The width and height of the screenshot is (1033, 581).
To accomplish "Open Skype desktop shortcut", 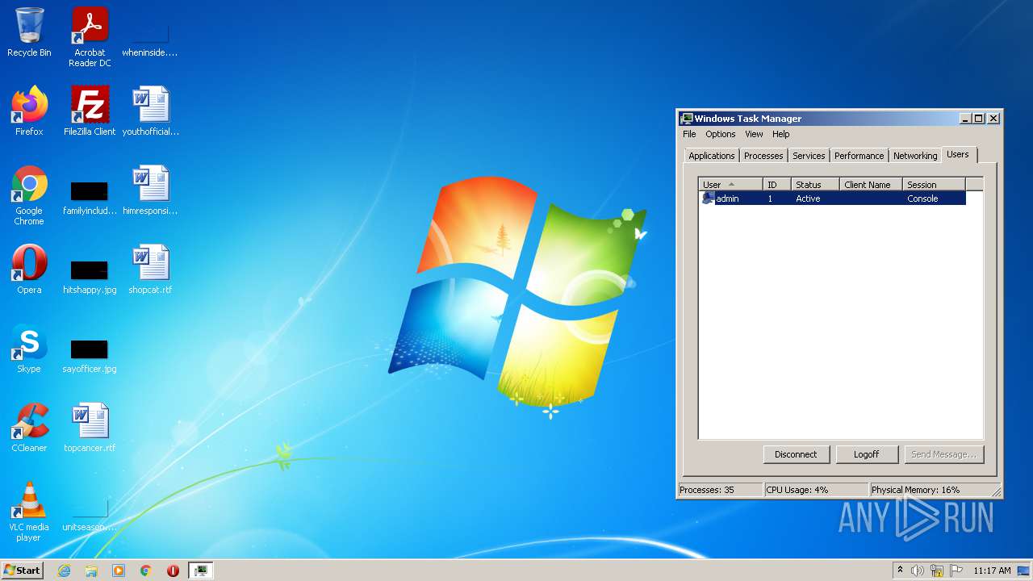I will point(29,349).
